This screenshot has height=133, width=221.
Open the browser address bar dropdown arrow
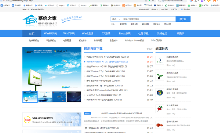click(153, 1)
